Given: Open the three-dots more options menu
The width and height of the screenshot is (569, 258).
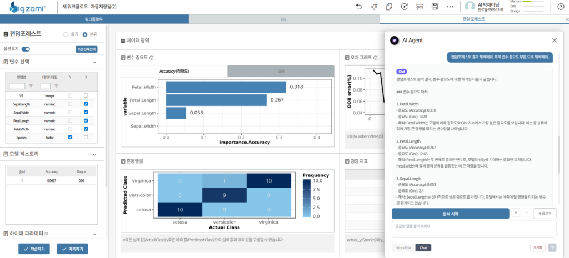Looking at the screenshot, I should point(450,7).
